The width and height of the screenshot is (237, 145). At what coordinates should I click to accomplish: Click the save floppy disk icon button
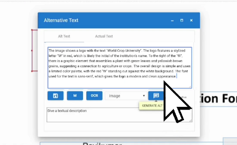click(x=55, y=96)
